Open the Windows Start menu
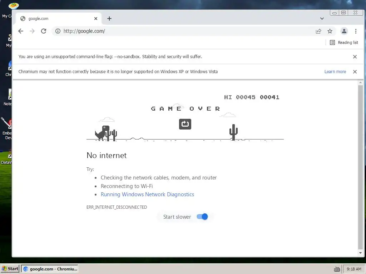 coord(10,269)
